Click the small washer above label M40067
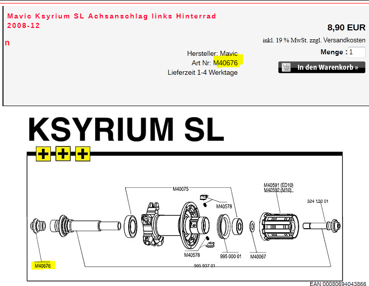This screenshot has height=286, width=369. pos(252,228)
